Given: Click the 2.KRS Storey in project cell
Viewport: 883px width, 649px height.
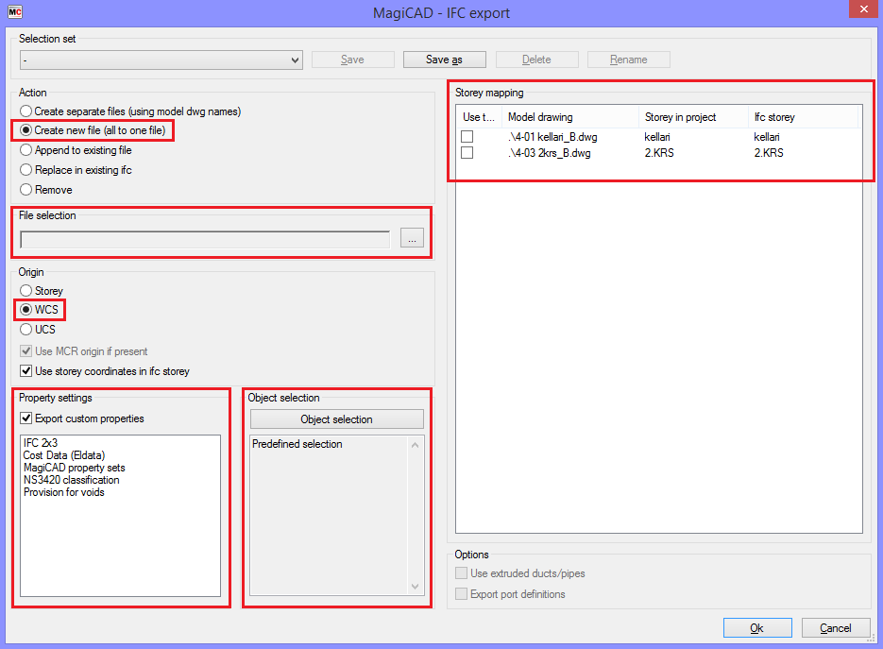Looking at the screenshot, I should tap(659, 153).
